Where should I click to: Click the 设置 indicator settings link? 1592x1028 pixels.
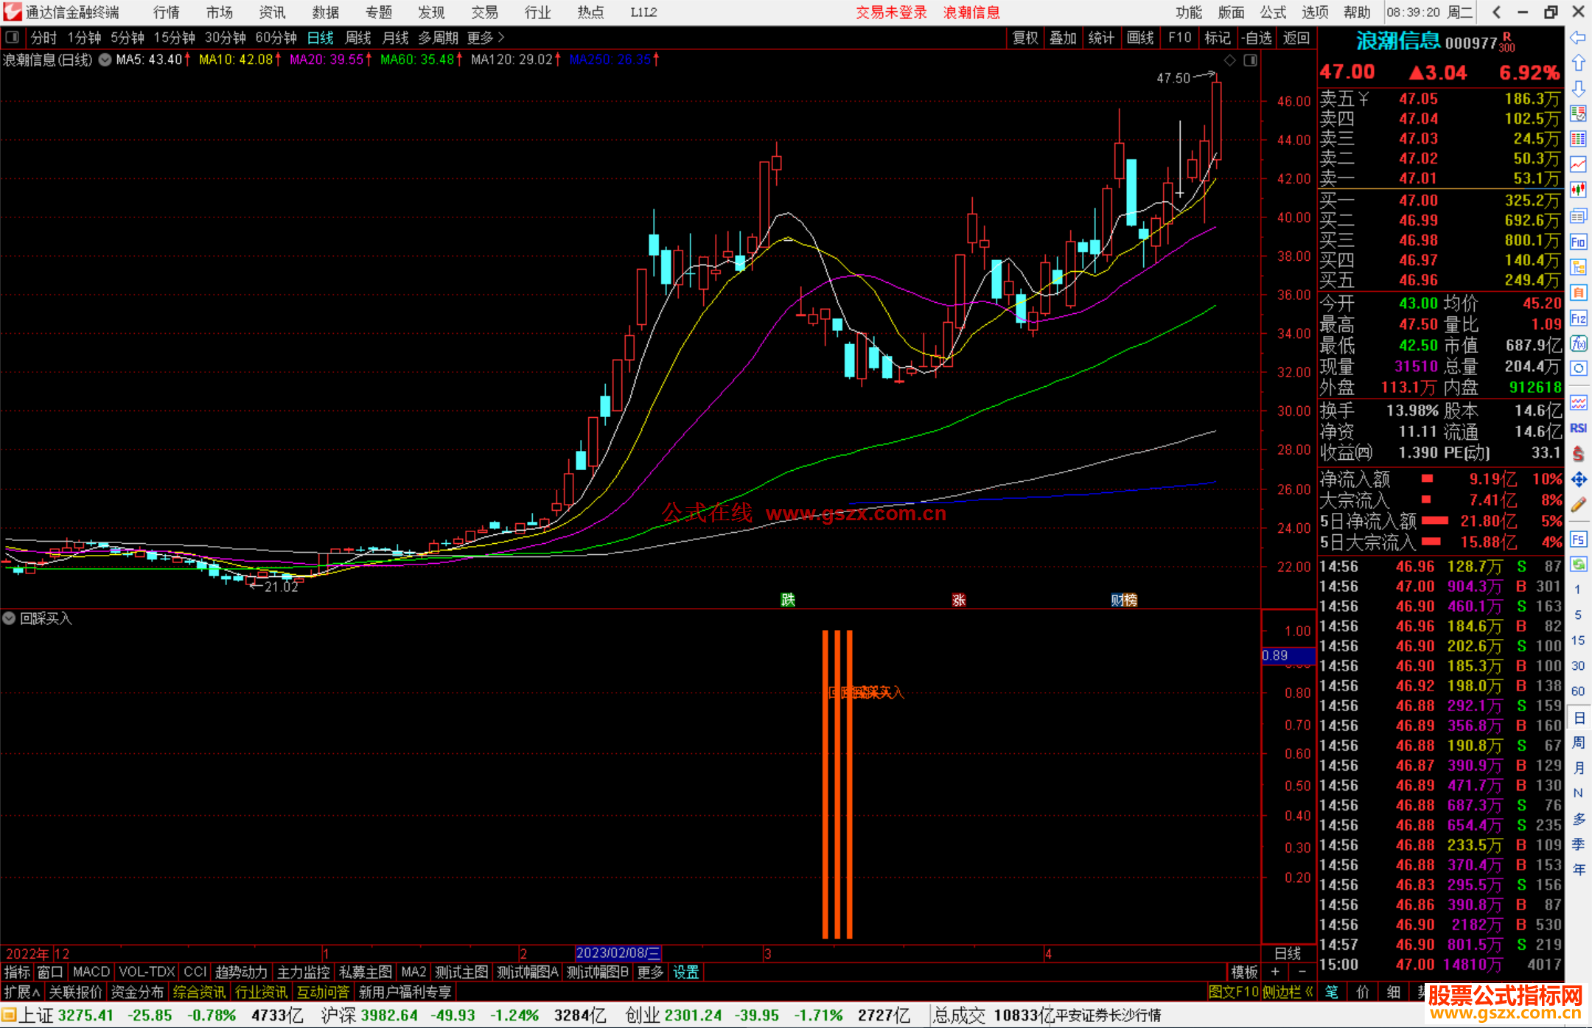[x=685, y=972]
